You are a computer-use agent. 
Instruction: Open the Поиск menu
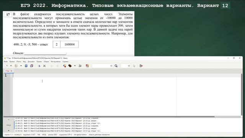[19, 62]
